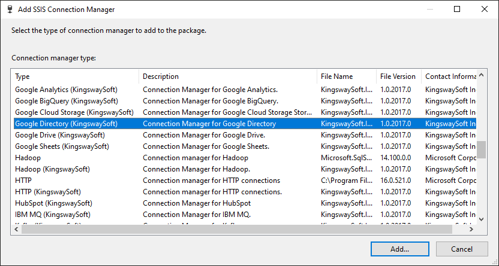
Task: Select the Google Directory (KingswaySoft) row
Action: [244, 124]
